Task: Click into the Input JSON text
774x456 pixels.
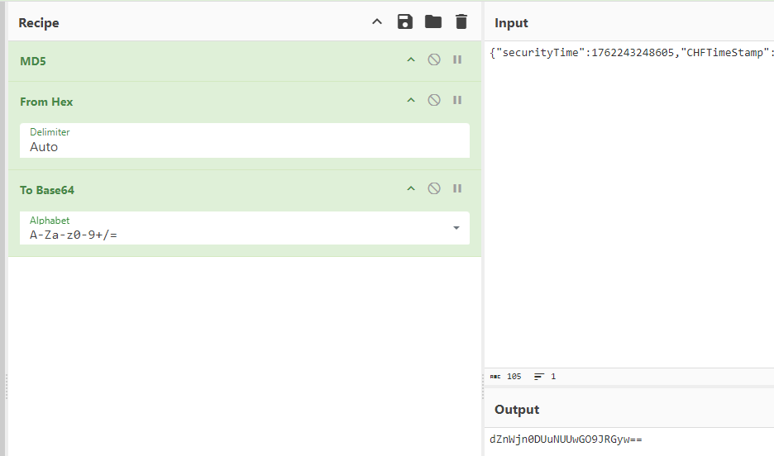Action: pos(630,53)
